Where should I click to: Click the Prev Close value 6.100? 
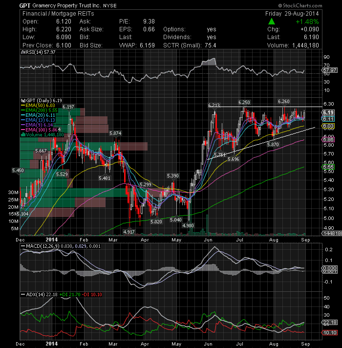(x=64, y=45)
